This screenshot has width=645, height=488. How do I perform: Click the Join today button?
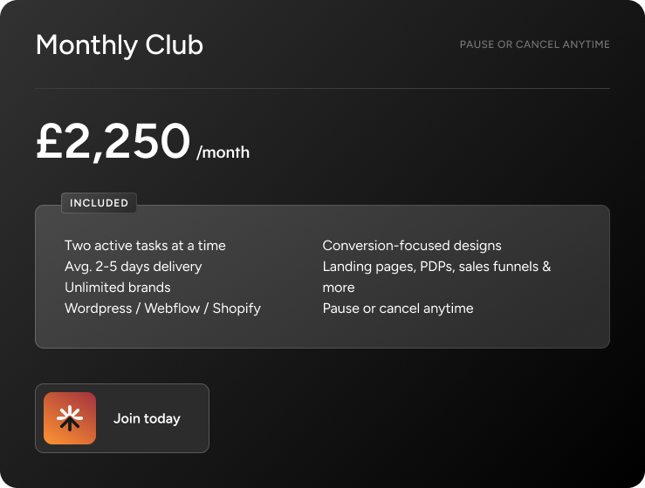[x=122, y=418]
